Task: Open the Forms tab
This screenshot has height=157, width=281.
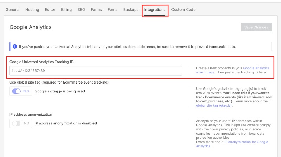Action: click(96, 10)
